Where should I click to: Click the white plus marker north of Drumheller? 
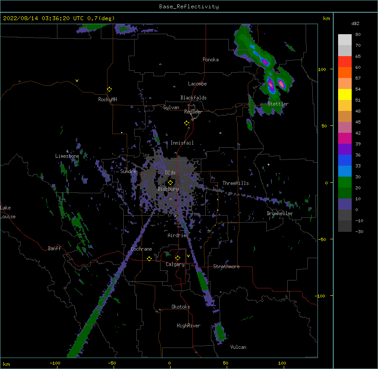click(268, 164)
